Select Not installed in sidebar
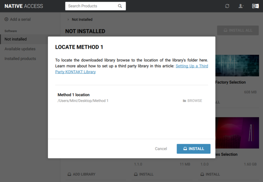 [30, 39]
